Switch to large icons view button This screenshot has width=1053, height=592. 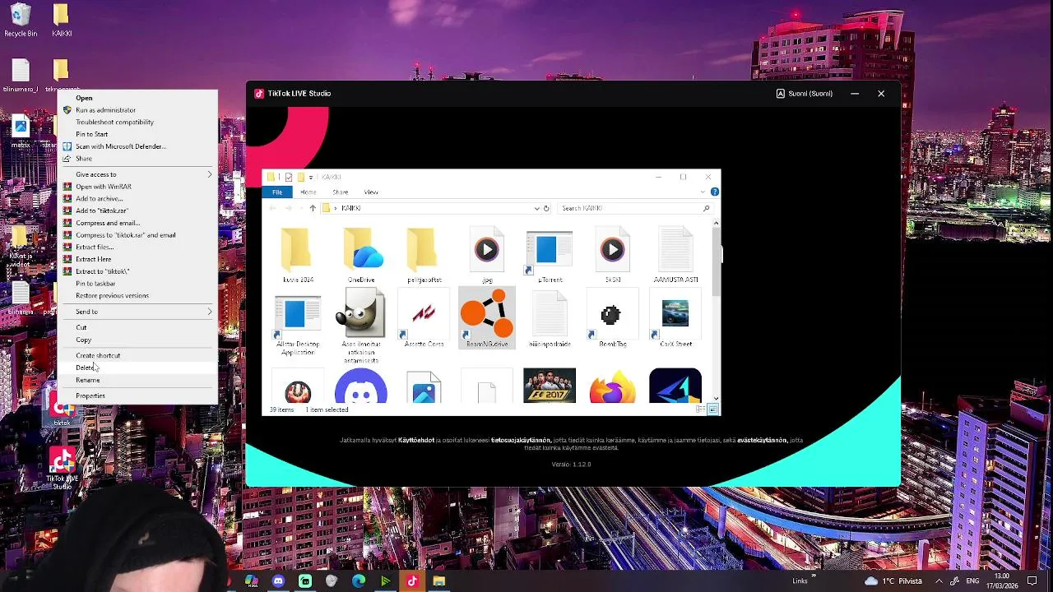click(713, 409)
